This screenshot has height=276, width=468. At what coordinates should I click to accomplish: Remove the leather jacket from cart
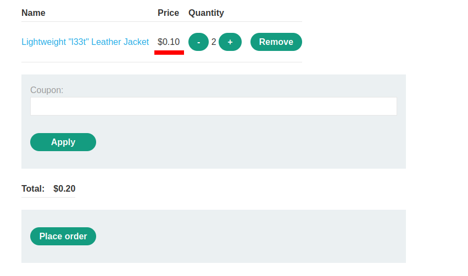point(276,42)
